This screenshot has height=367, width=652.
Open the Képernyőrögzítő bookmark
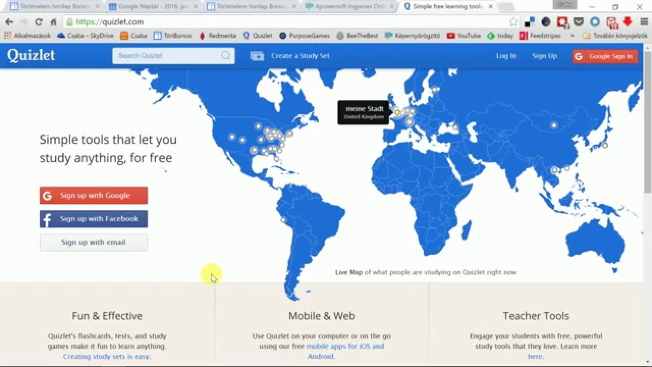(413, 36)
